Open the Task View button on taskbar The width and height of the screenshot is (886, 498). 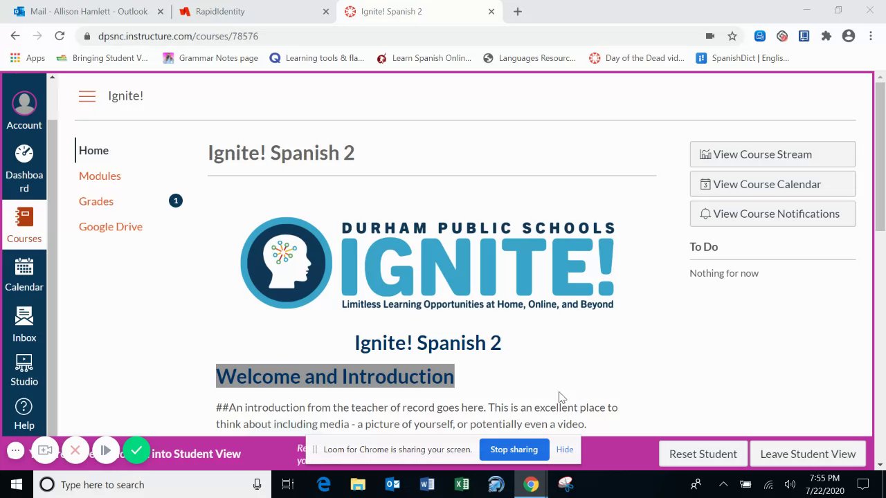[288, 484]
